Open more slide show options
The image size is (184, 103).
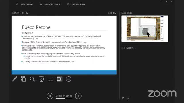pyautogui.click(x=68, y=79)
